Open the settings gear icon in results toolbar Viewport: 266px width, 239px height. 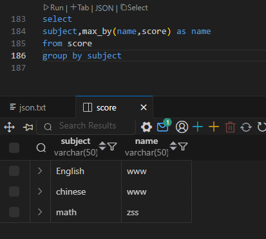pos(147,127)
